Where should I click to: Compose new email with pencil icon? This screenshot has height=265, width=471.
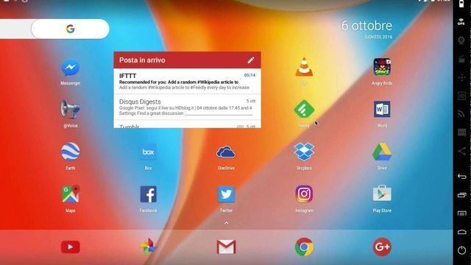[x=251, y=60]
